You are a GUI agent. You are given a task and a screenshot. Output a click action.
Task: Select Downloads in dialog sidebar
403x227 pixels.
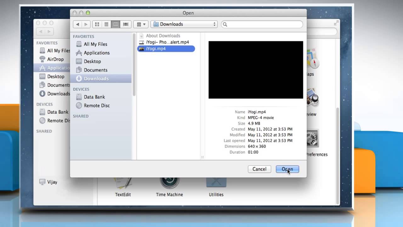(x=101, y=79)
